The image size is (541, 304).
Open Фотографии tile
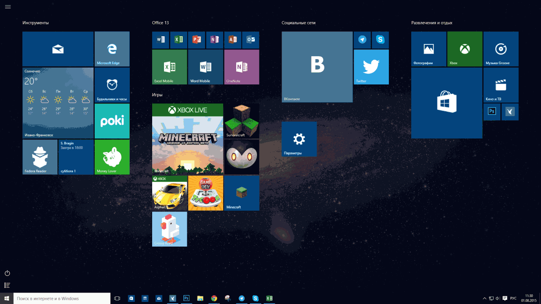point(429,49)
